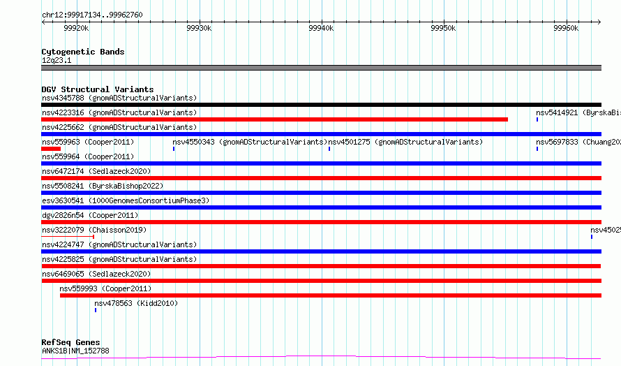The width and height of the screenshot is (621, 366).
Task: Click the nsv559963 (Cooper2011) label
Action: tap(88, 142)
